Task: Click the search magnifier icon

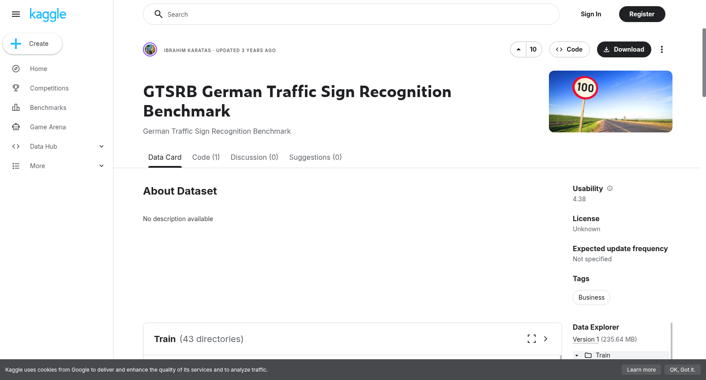Action: click(x=158, y=14)
